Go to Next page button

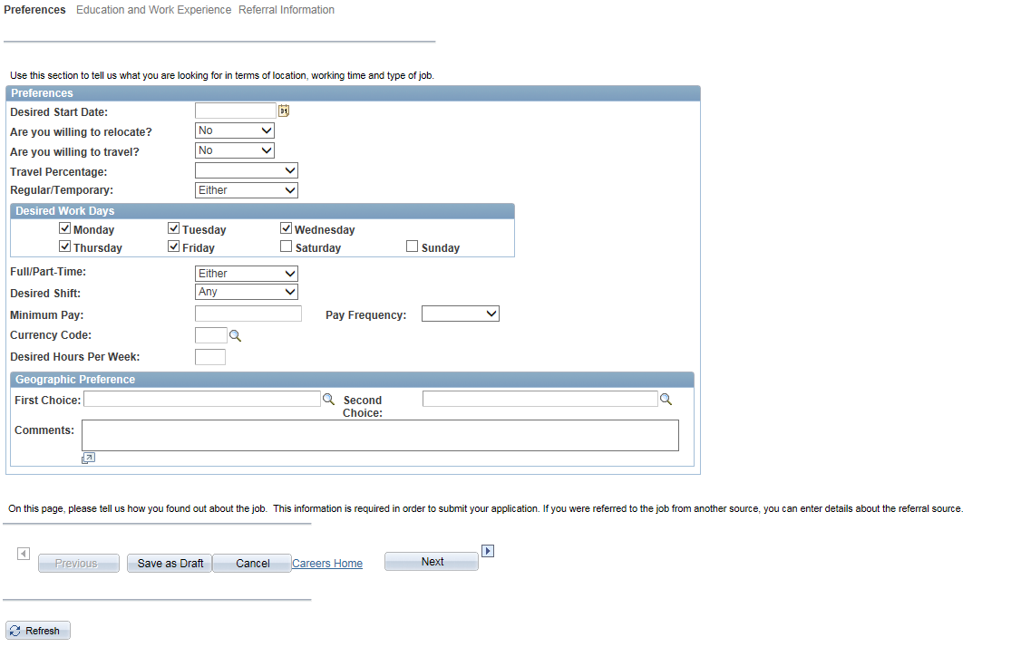tap(432, 561)
